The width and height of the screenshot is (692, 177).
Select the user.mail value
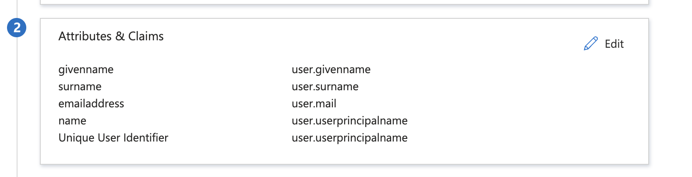[x=314, y=104]
